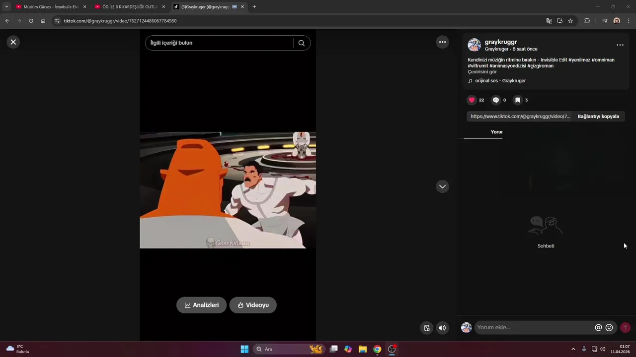
Task: Click the search magnifier in the TikTok search bar
Action: 301,43
